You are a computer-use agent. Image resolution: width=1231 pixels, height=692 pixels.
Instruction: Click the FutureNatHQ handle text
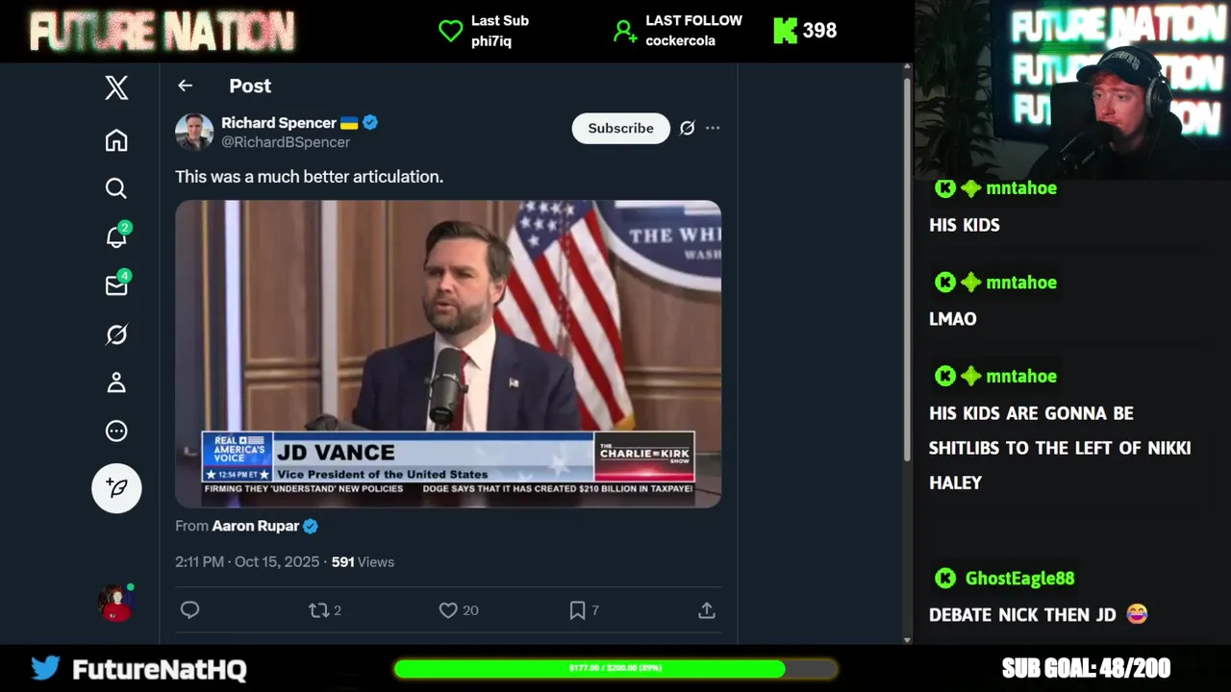(x=160, y=669)
